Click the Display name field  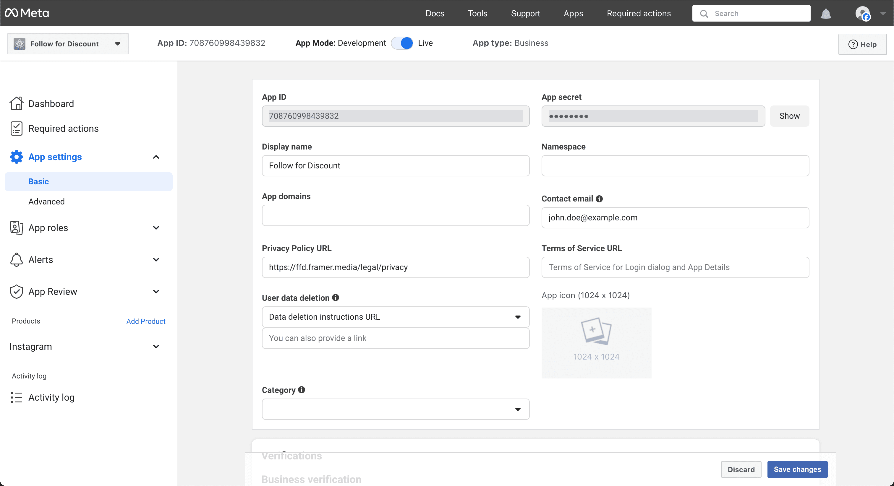(x=396, y=165)
